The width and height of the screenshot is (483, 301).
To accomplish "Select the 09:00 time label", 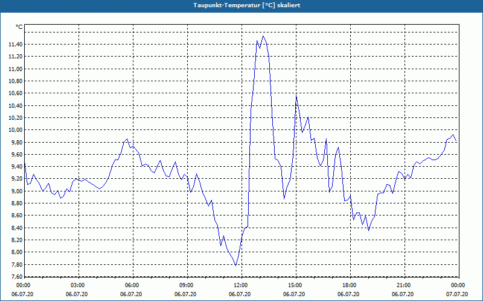I will click(187, 285).
